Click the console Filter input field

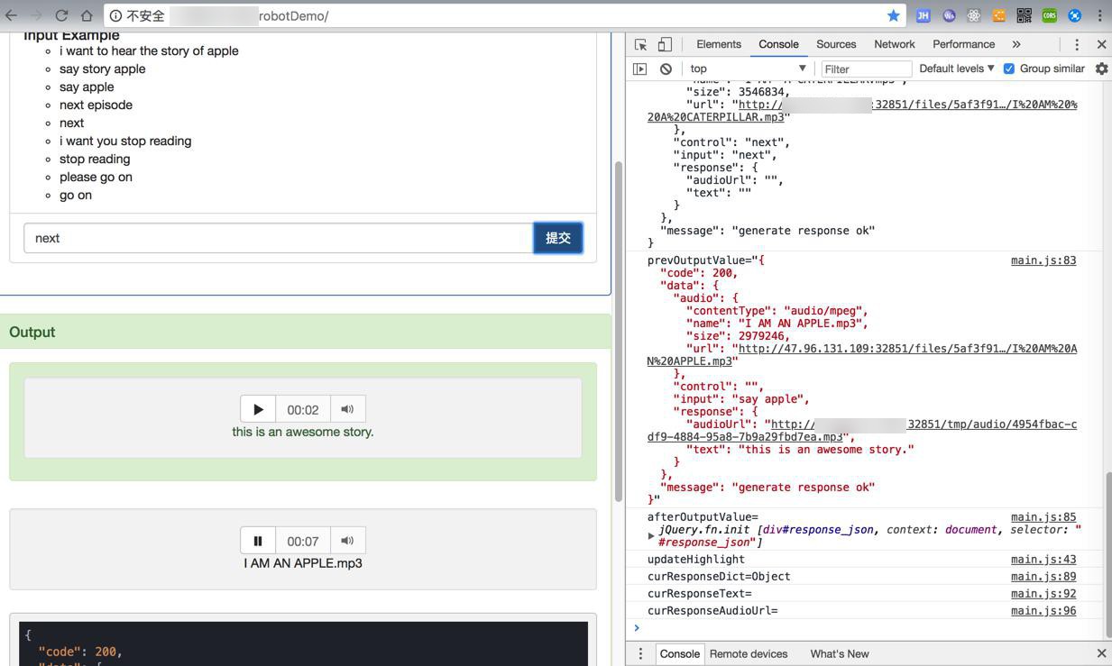click(866, 68)
